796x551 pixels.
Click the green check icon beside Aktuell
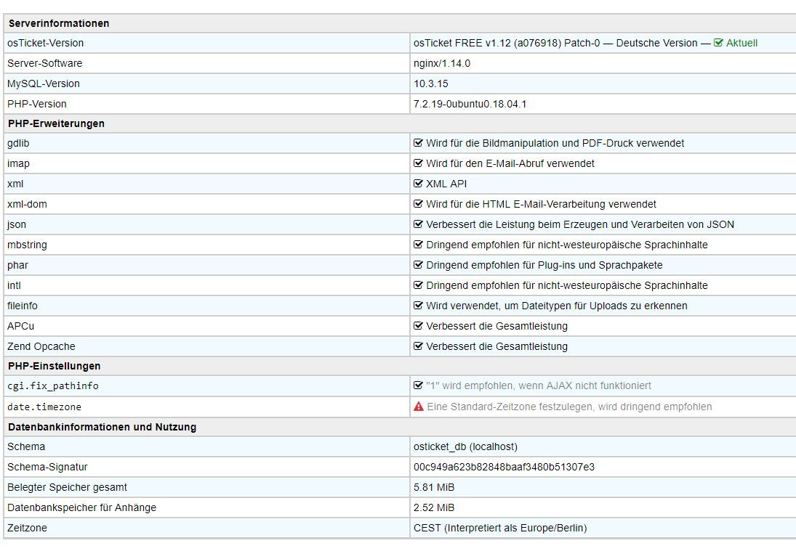pos(718,43)
